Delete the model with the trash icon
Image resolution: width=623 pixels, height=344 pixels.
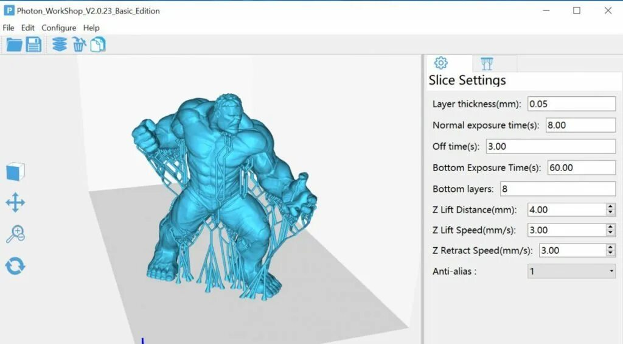(x=79, y=44)
